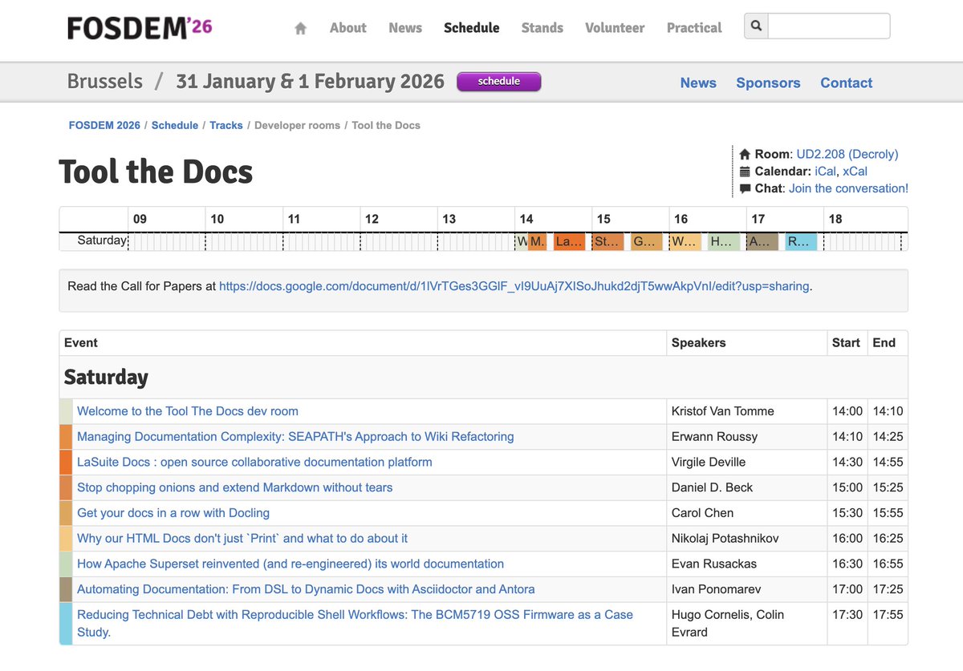The height and width of the screenshot is (671, 963).
Task: Click the 14:00 welcome block in the timeline
Action: coord(522,241)
